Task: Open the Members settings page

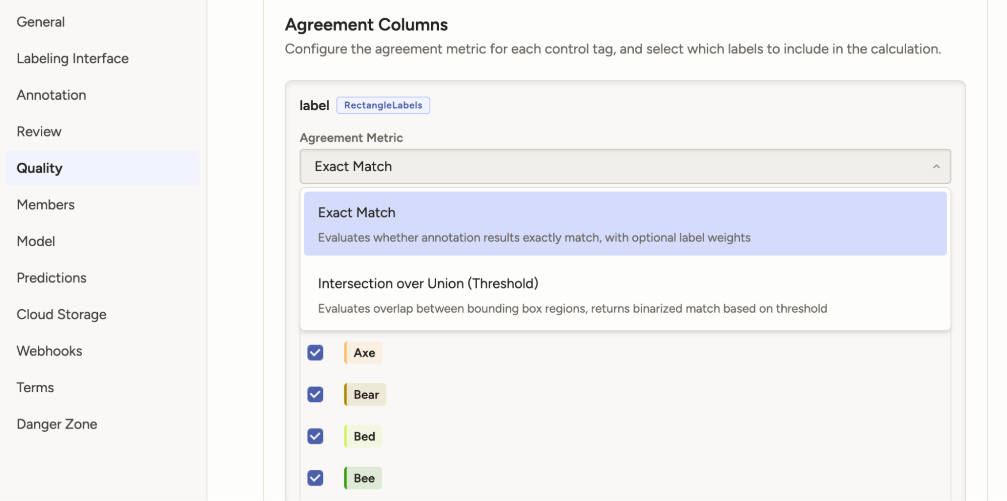Action: [x=46, y=205]
